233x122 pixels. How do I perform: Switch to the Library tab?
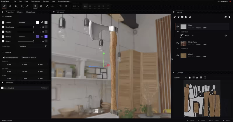(x=20, y=12)
